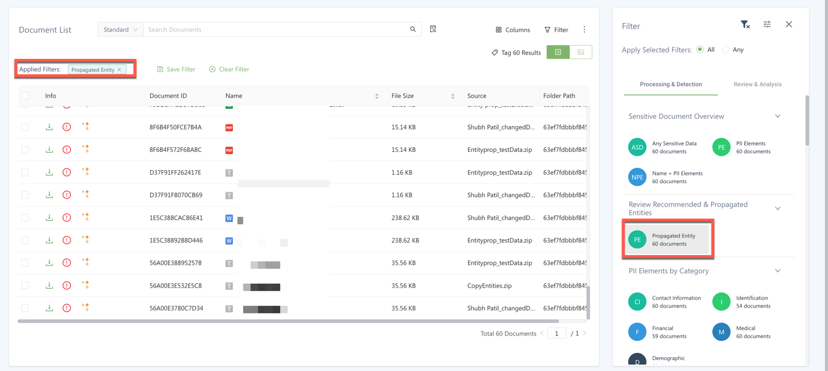
Task: Collapse the PII Elements by Category section
Action: pos(777,271)
